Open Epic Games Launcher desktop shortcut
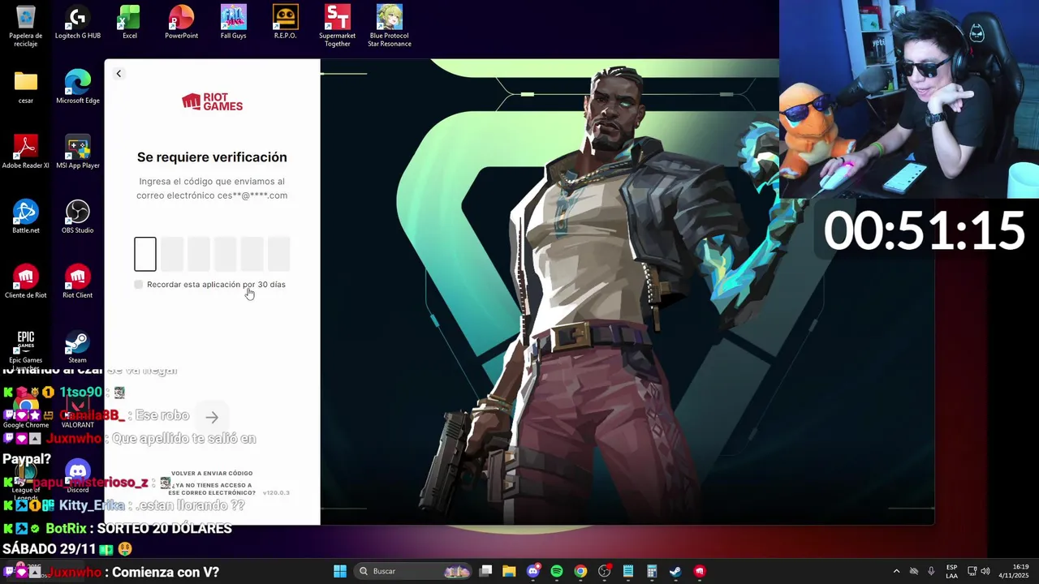Screen dimensions: 1039x584 26,349
